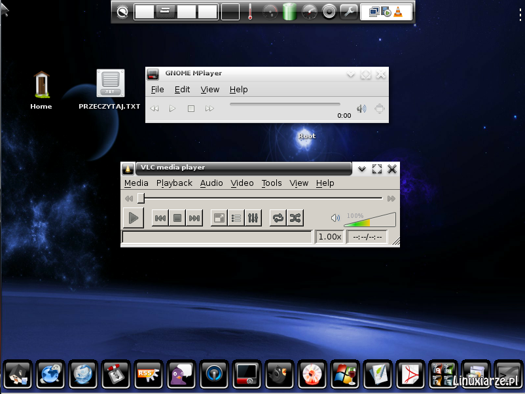The image size is (525, 394).
Task: Launch Pidgin messenger from the dock
Action: click(181, 374)
